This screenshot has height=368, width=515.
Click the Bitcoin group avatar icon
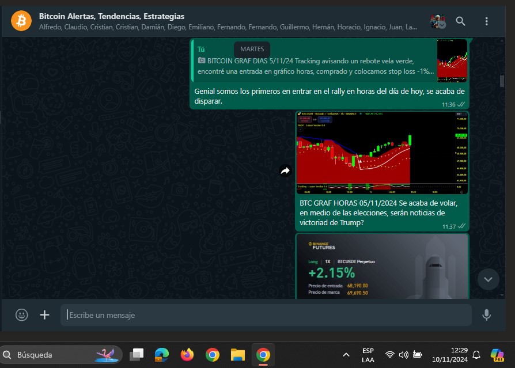click(x=21, y=21)
